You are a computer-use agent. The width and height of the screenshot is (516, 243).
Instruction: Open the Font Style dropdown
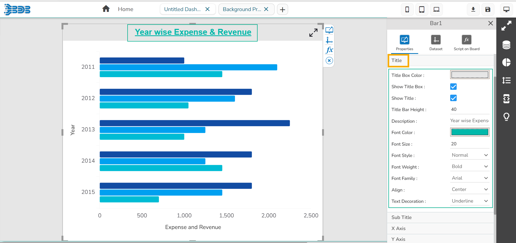click(x=470, y=155)
